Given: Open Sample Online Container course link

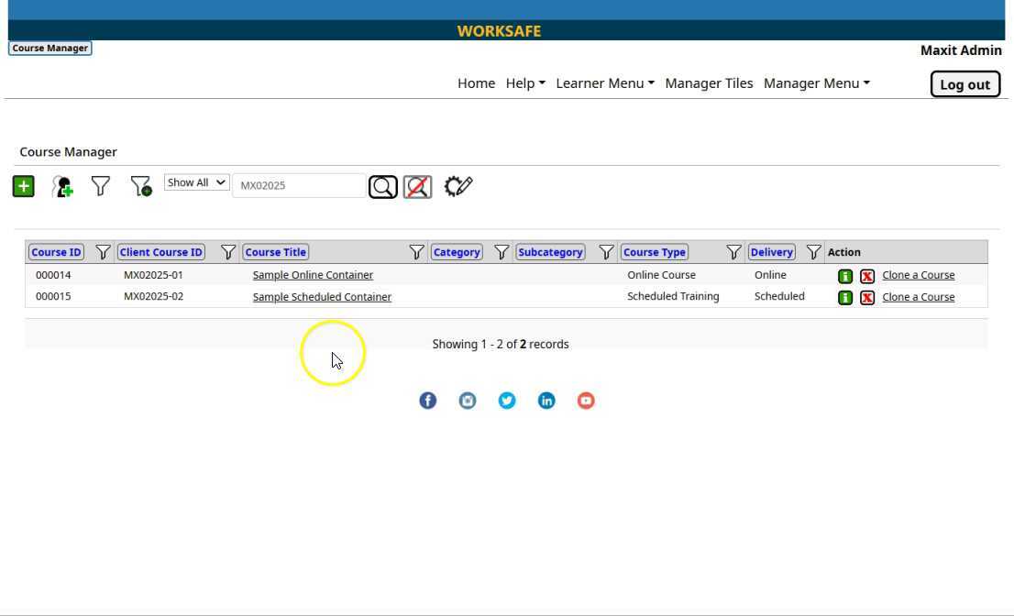Looking at the screenshot, I should click(x=313, y=275).
